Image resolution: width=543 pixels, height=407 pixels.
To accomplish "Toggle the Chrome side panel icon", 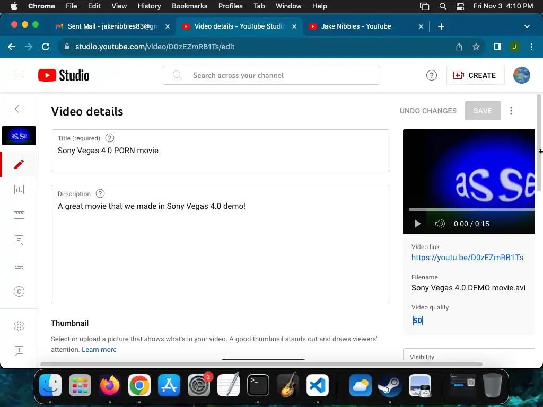I will coord(497,47).
